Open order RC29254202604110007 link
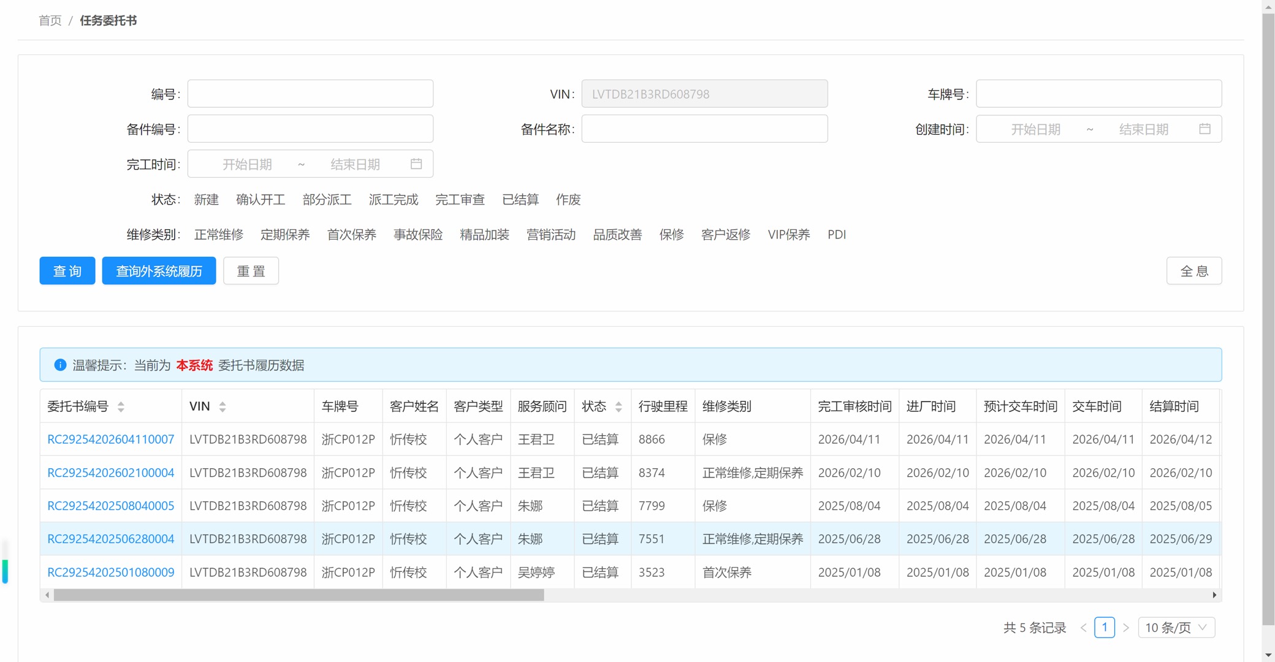The width and height of the screenshot is (1275, 662). pyautogui.click(x=111, y=439)
